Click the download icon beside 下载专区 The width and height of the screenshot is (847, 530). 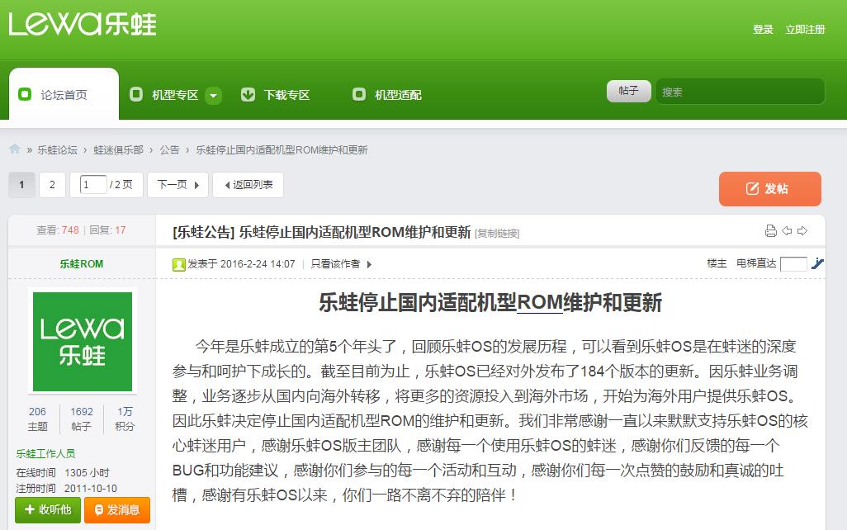point(248,94)
